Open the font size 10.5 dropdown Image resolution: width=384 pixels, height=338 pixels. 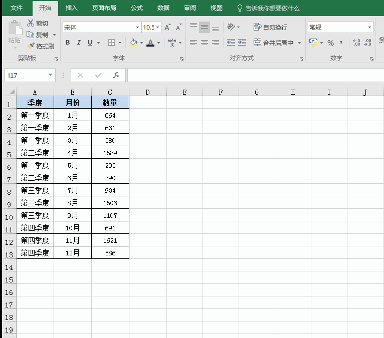tap(158, 28)
